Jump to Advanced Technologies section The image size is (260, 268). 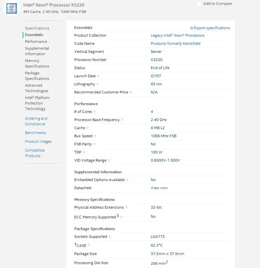[x=36, y=88]
